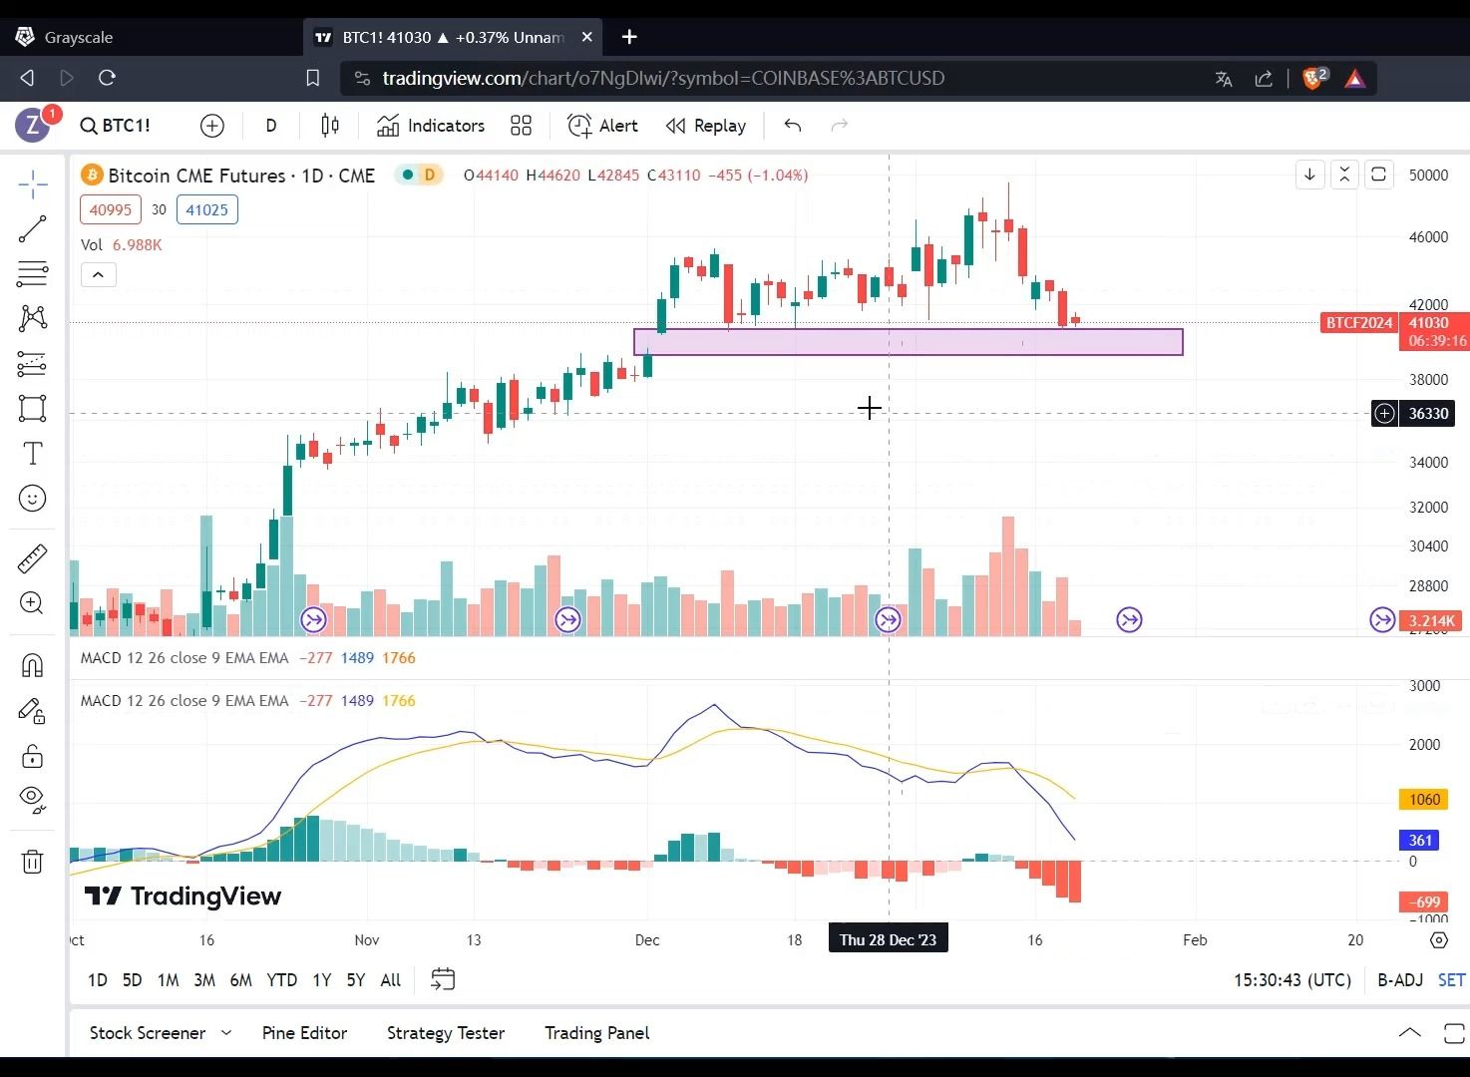Maximize the bottom panel

[1454, 1033]
